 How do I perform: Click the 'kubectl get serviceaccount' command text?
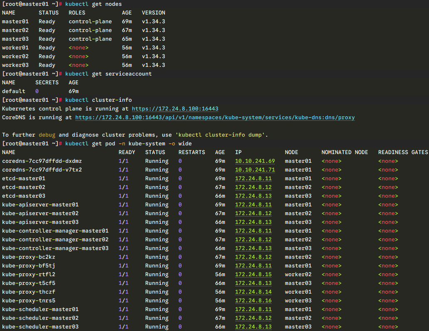point(109,74)
